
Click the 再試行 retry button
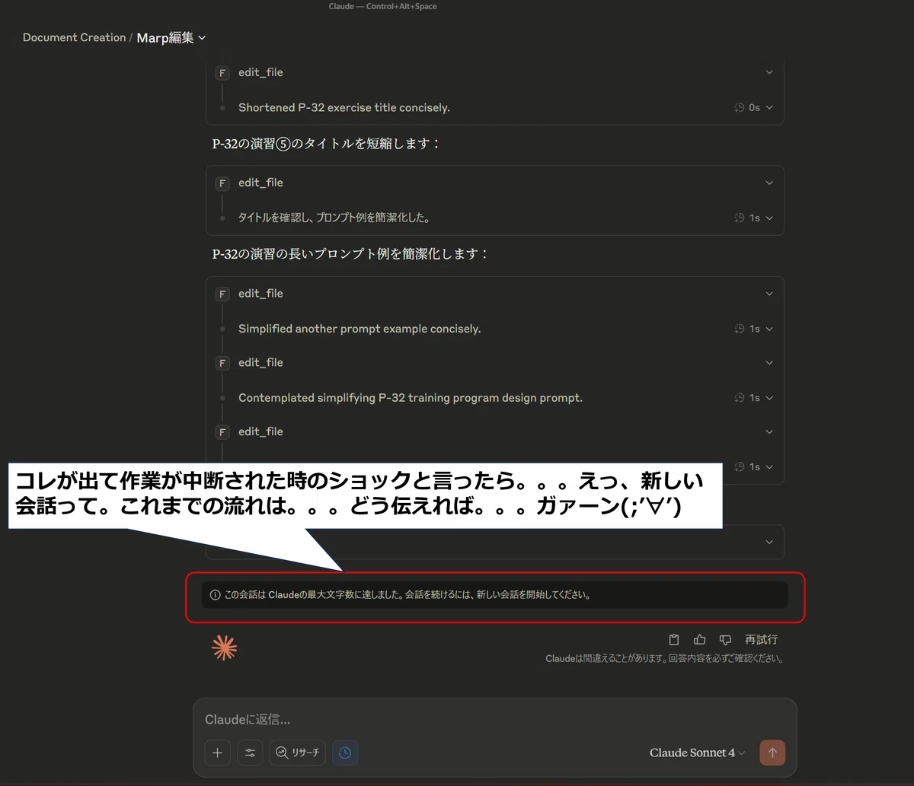762,640
